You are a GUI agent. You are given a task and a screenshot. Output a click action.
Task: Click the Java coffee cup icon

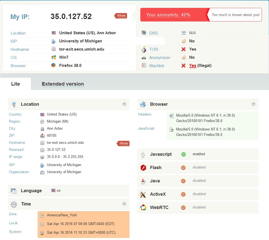(x=143, y=181)
